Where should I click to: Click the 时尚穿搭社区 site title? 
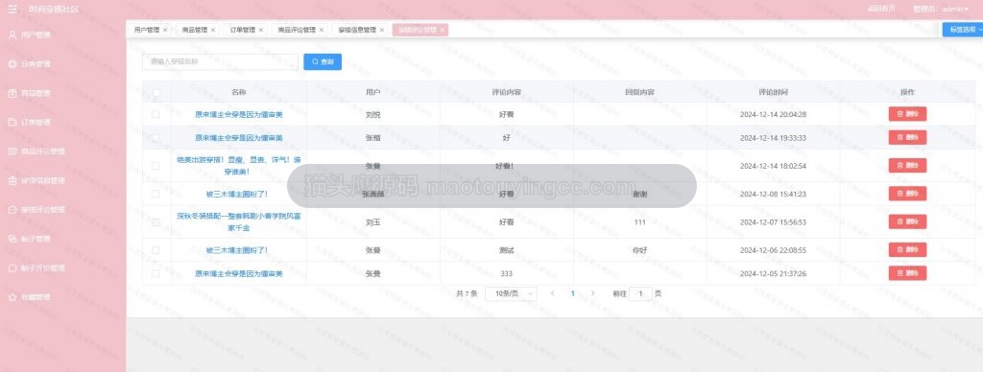pyautogui.click(x=54, y=10)
